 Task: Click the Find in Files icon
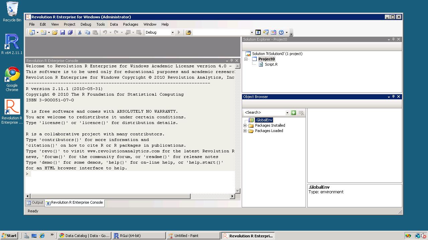pyautogui.click(x=188, y=32)
